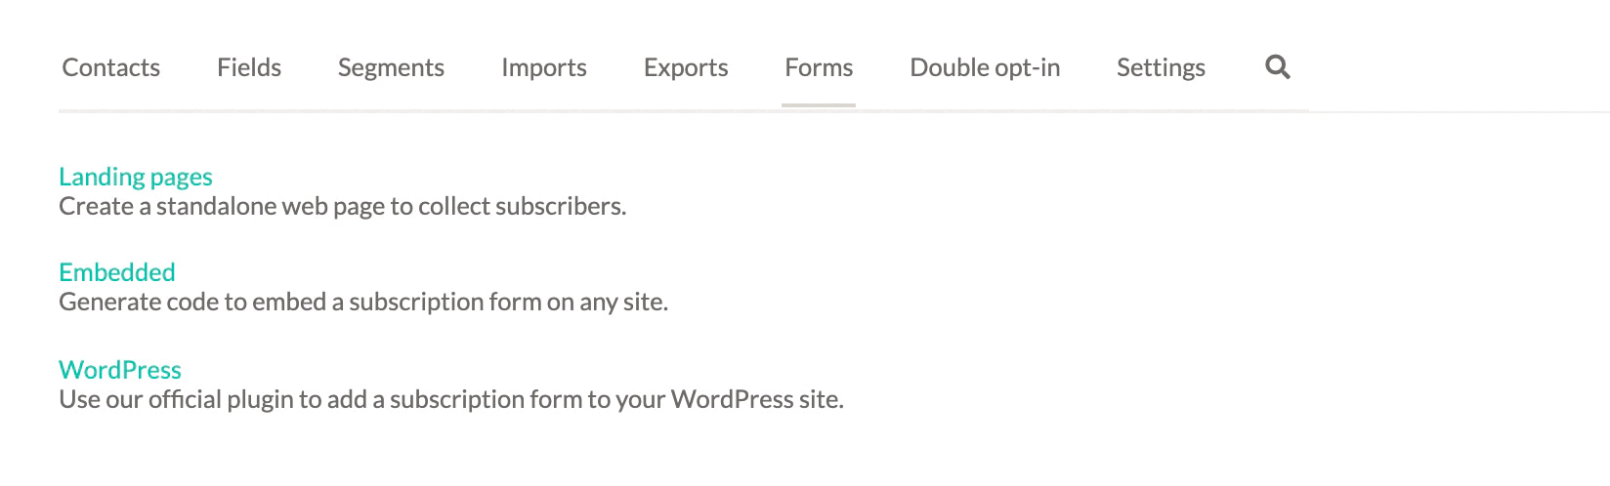Navigate to the Double opt-in tab
The height and width of the screenshot is (486, 1610).
[985, 67]
